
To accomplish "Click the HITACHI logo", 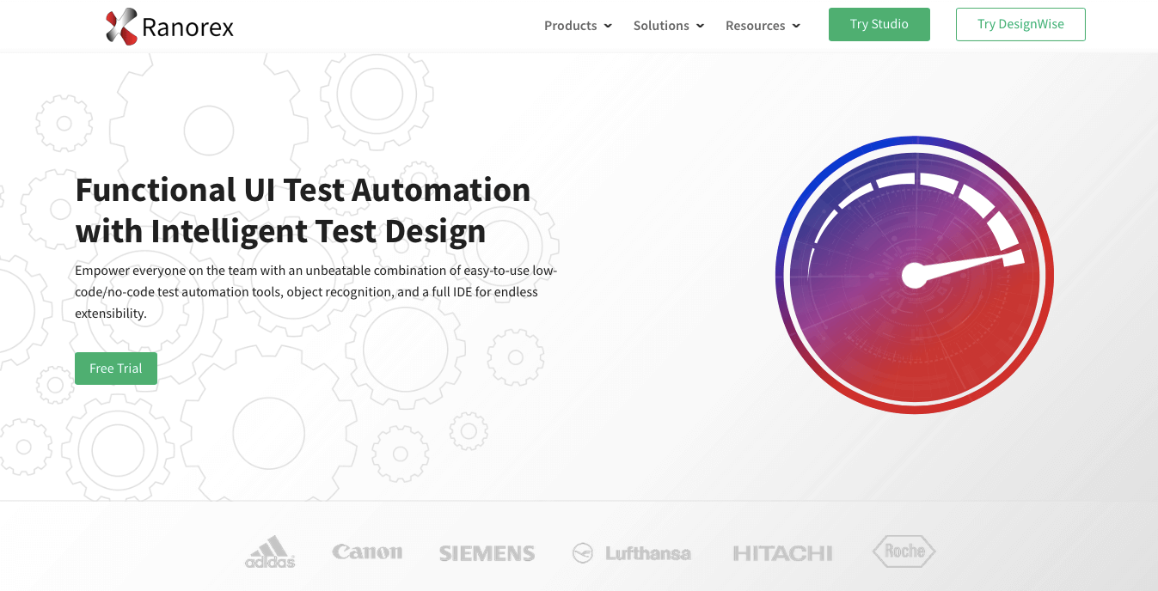I will (x=781, y=553).
